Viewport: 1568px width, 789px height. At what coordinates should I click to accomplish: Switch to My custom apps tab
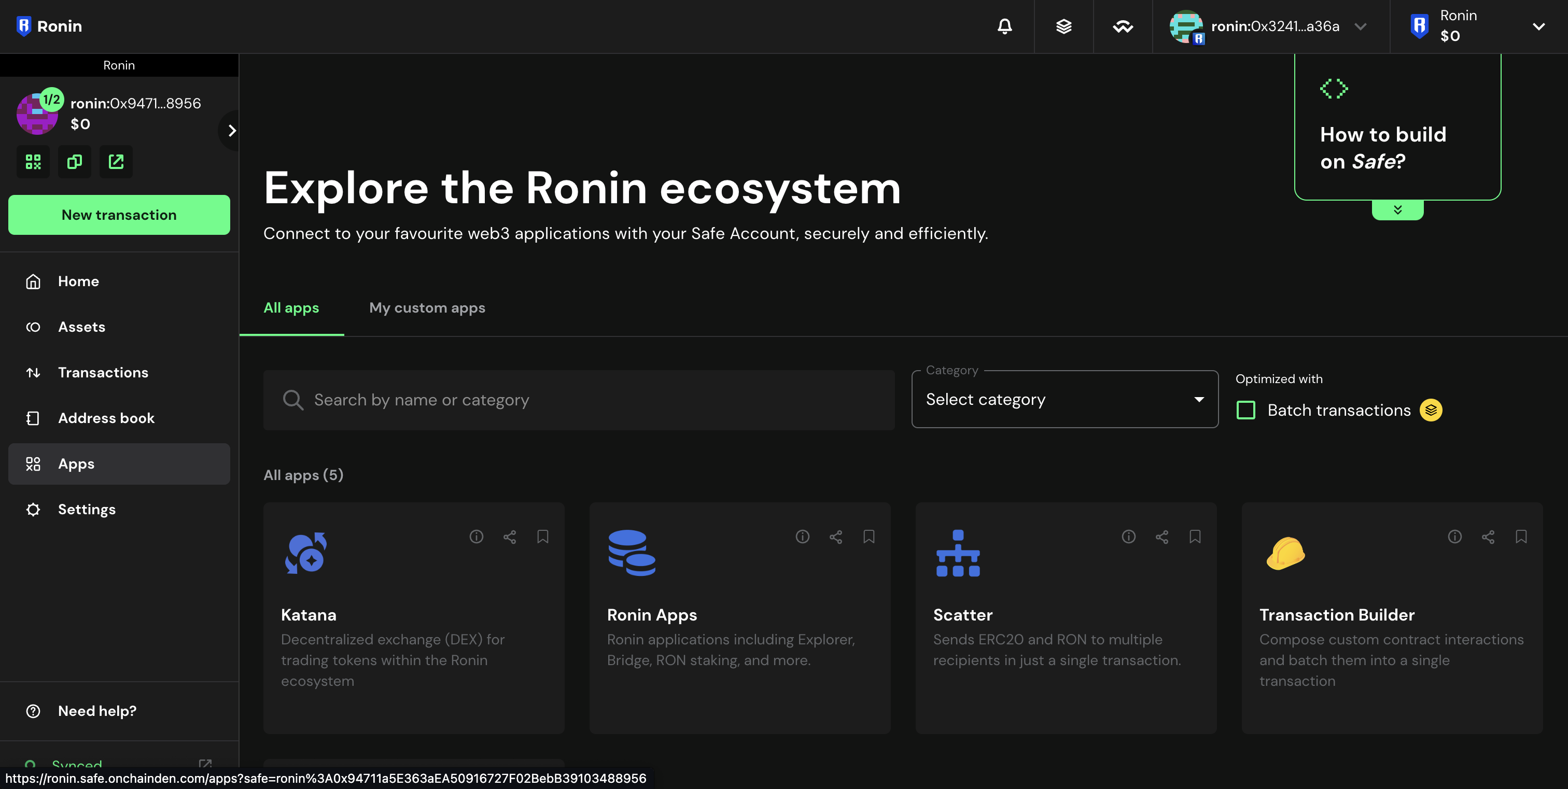tap(427, 308)
